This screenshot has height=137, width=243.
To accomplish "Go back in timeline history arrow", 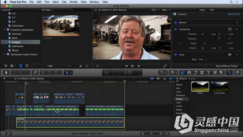I will click(x=4, y=79).
